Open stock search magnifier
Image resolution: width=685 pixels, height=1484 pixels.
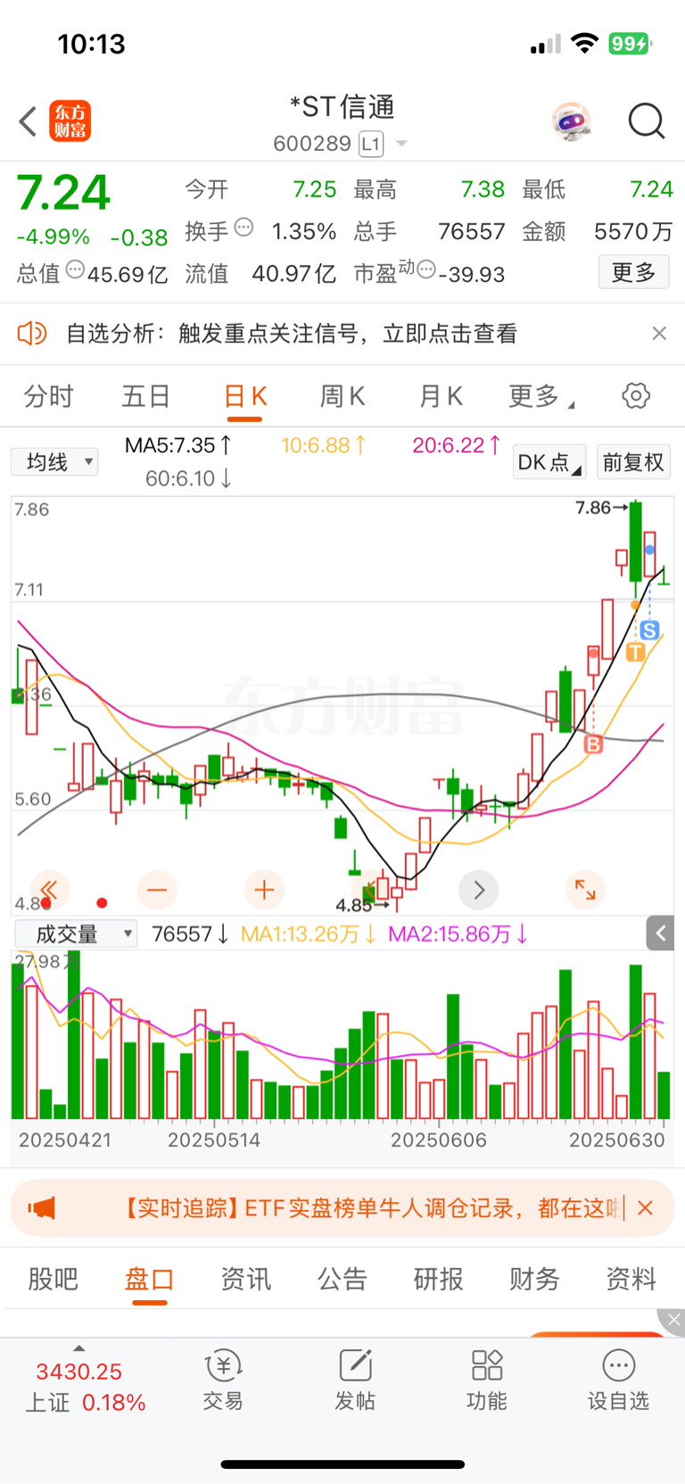point(647,121)
